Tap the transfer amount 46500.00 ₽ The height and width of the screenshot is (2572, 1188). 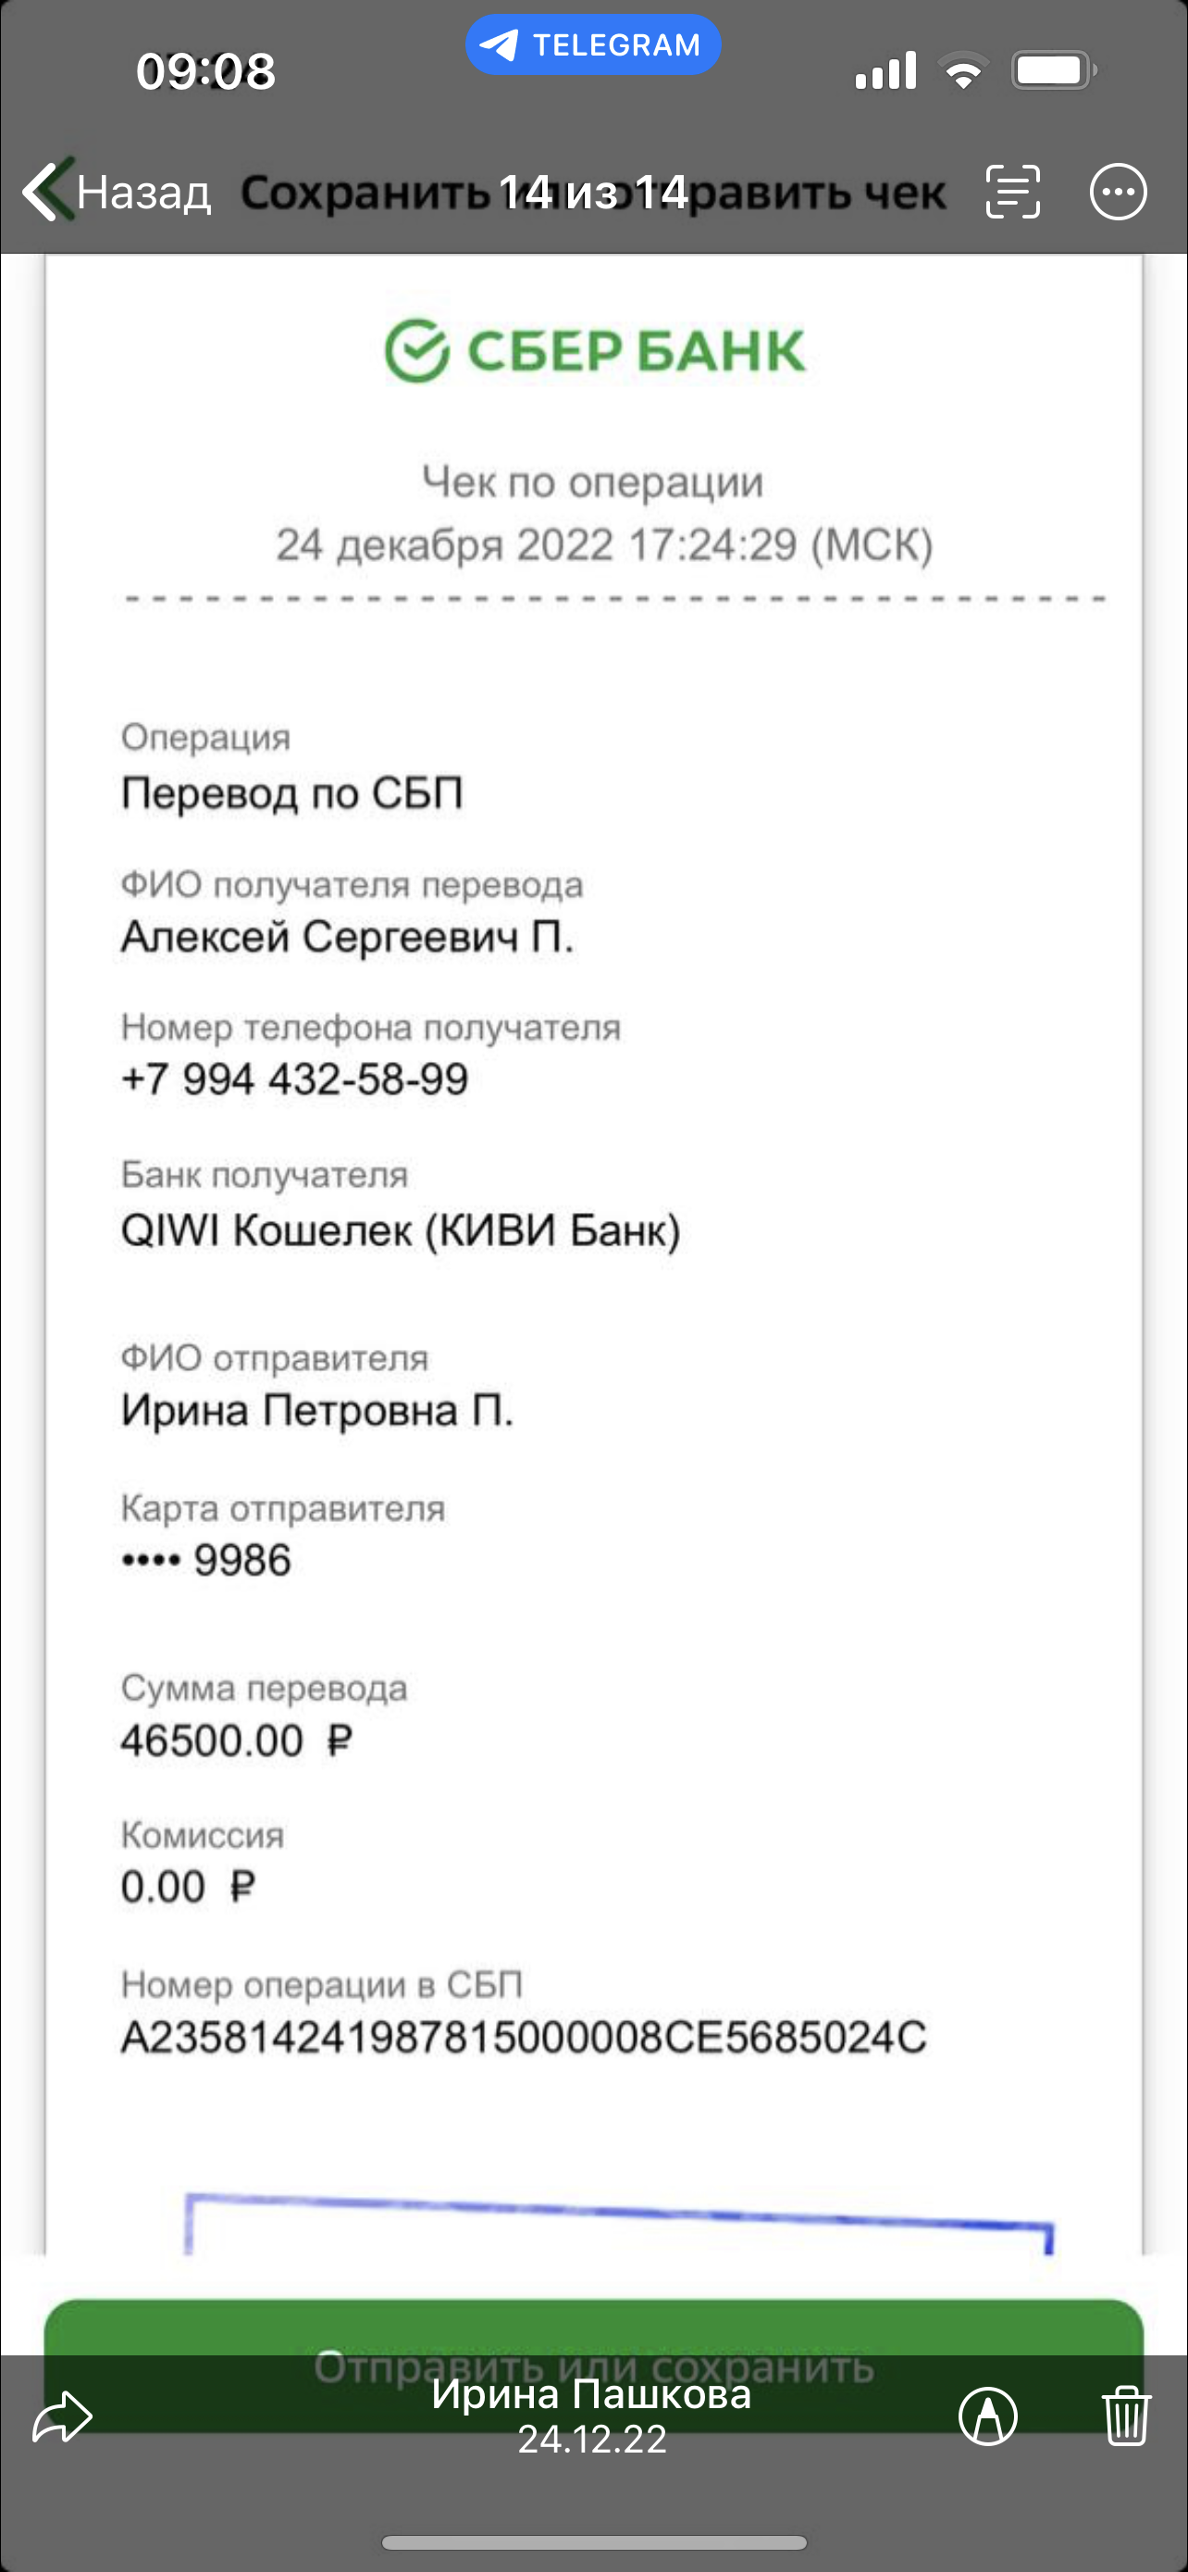237,1742
